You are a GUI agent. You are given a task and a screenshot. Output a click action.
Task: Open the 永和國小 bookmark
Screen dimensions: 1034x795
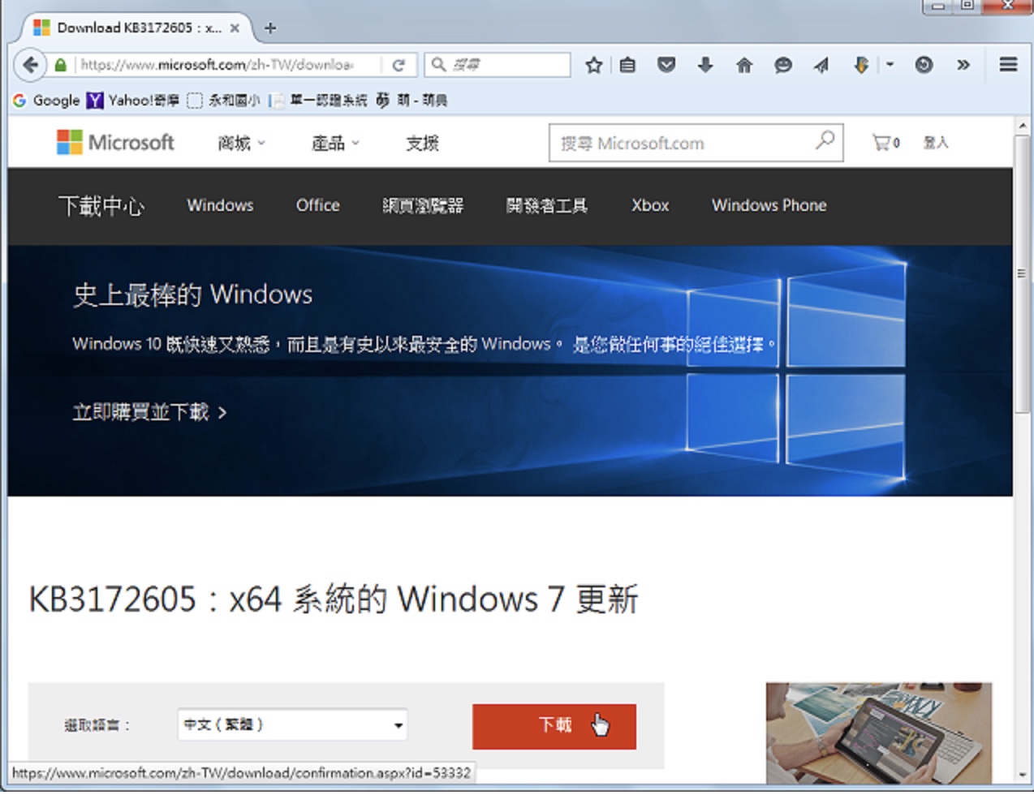click(x=224, y=101)
